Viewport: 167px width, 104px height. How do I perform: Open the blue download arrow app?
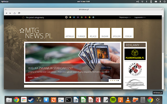pos(46,100)
